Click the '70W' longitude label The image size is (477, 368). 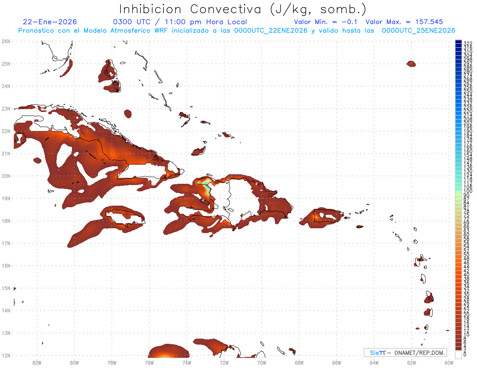[262, 362]
